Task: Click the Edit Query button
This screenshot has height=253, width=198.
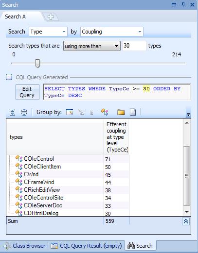Action: point(27,92)
